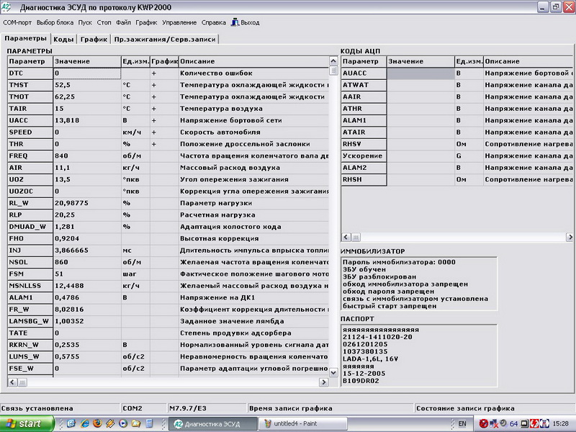Screen dimensions: 576x432
Task: Click the EN language indicator in tray
Action: pos(462,423)
